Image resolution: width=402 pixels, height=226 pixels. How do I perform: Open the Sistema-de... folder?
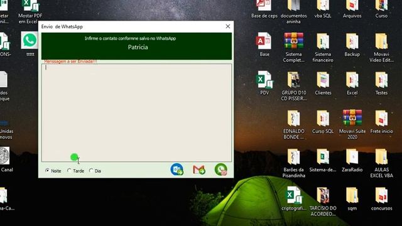323,160
